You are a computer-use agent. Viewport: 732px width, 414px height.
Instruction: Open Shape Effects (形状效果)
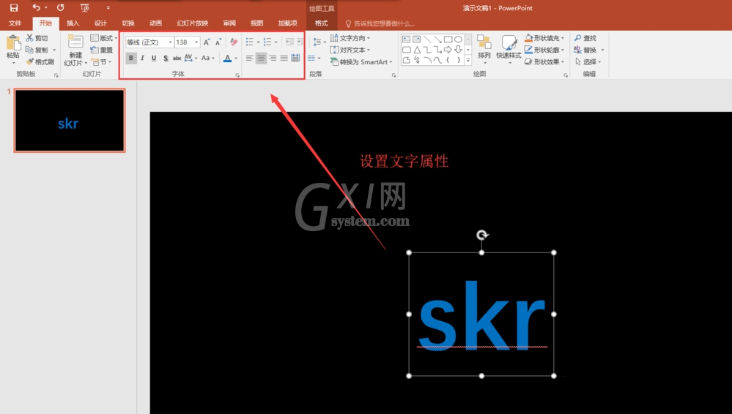[x=544, y=61]
